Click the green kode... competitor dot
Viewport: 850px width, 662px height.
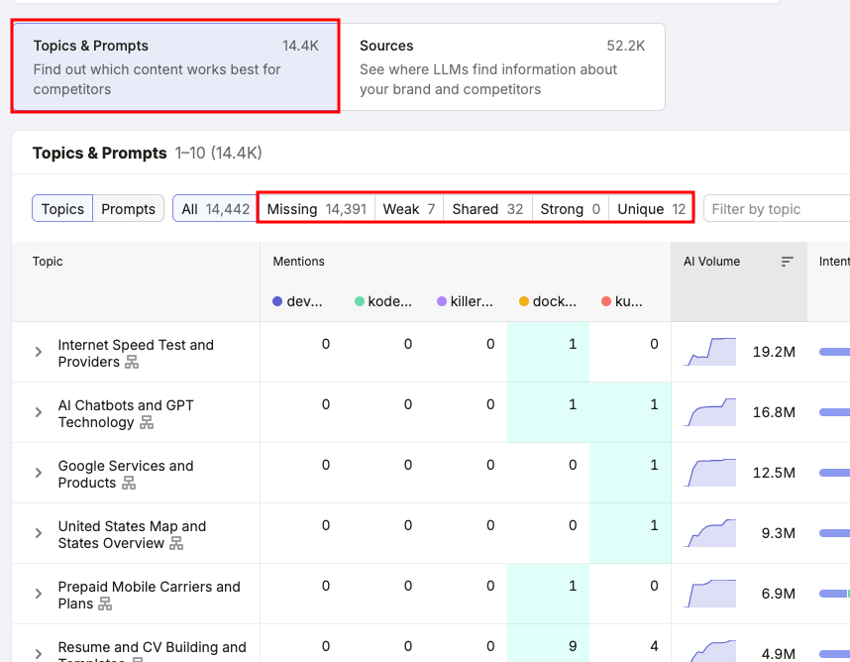click(360, 301)
